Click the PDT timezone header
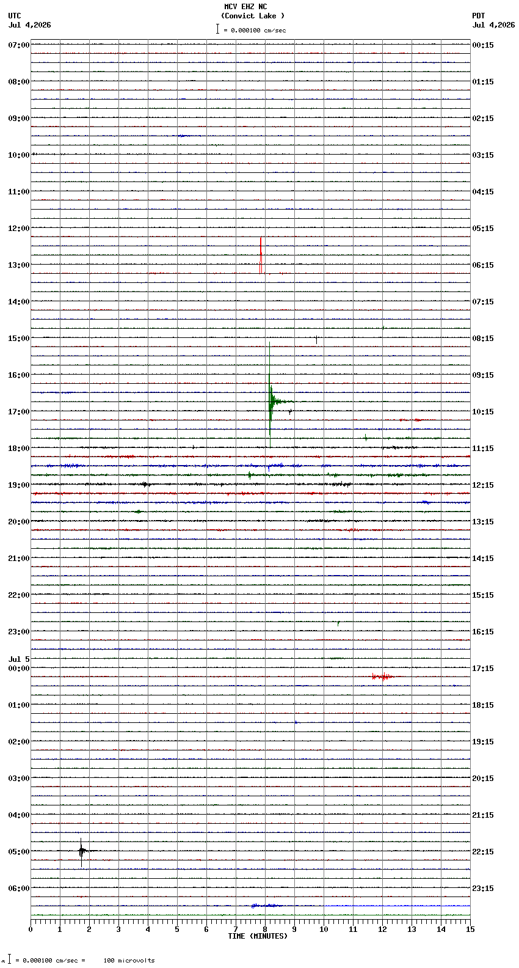 pyautogui.click(x=478, y=16)
